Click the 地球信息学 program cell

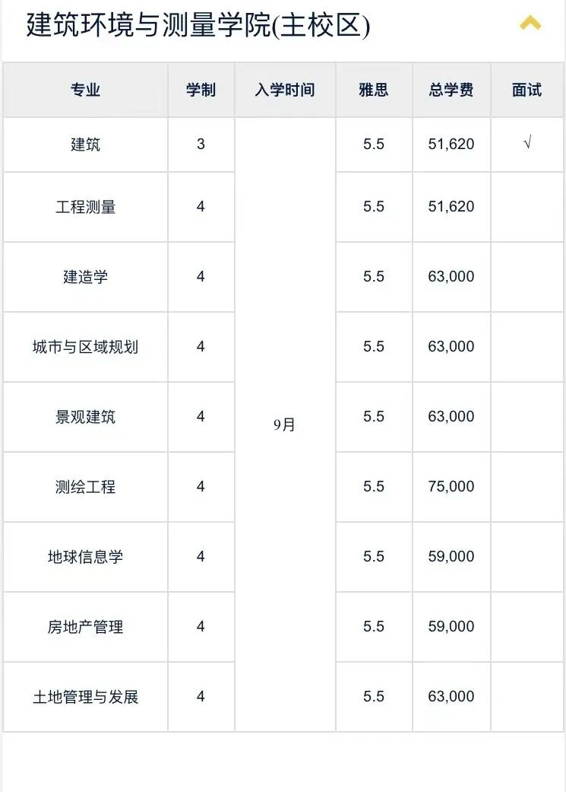pyautogui.click(x=85, y=557)
